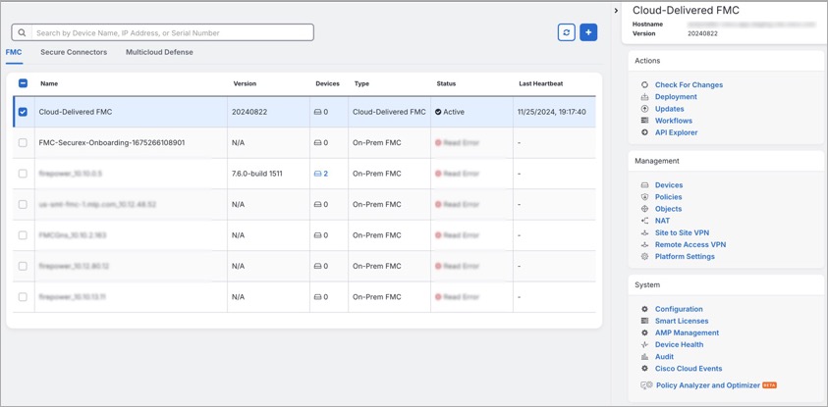828x407 pixels.
Task: Uncheck the Cloud-Delivered FMC row checkbox
Action: tap(23, 112)
